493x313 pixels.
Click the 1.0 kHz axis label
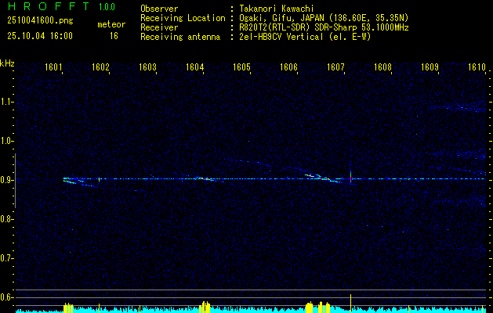(x=6, y=141)
